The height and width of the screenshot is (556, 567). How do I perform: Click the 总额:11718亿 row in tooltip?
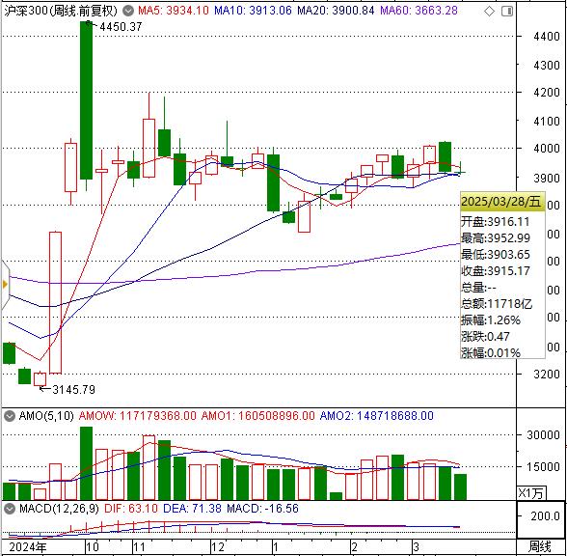[497, 304]
